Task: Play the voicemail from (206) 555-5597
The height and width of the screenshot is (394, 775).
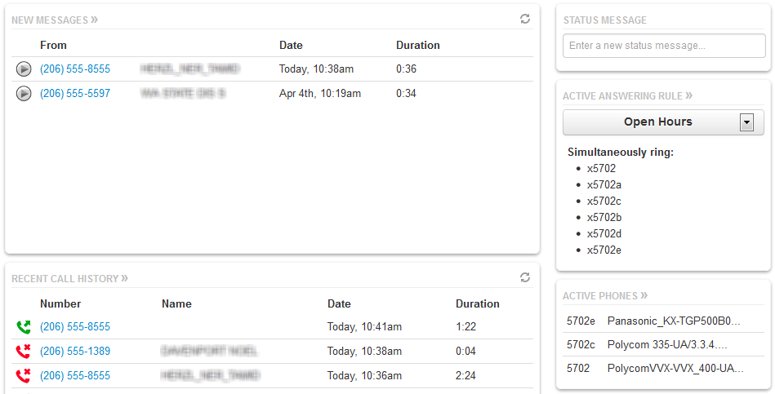Action: coord(24,94)
